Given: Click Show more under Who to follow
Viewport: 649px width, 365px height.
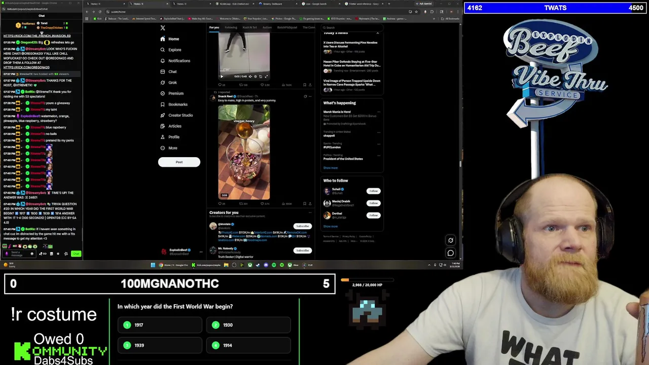Looking at the screenshot, I should 331,227.
